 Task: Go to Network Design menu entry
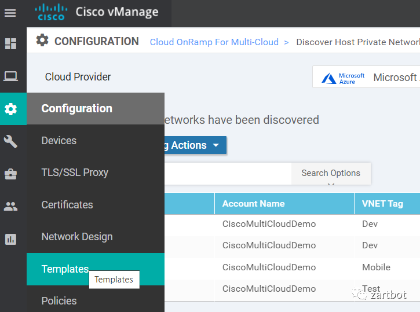(77, 237)
